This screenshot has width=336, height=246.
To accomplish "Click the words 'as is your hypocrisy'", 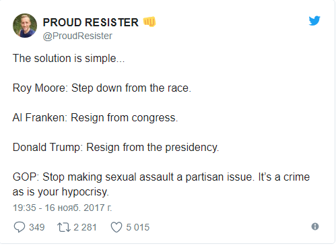I will (61, 192).
